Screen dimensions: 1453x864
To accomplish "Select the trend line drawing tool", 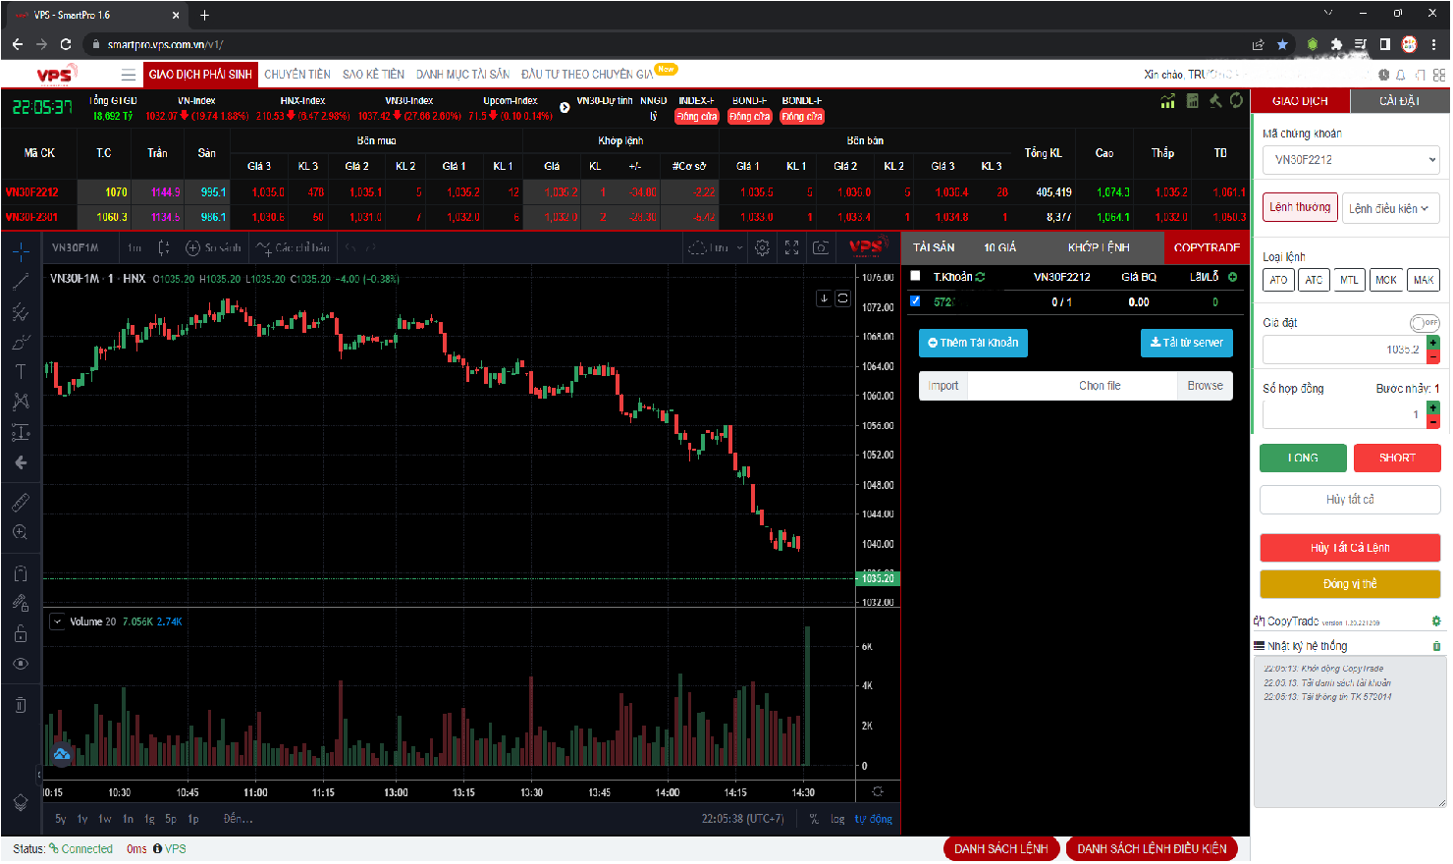I will (21, 282).
